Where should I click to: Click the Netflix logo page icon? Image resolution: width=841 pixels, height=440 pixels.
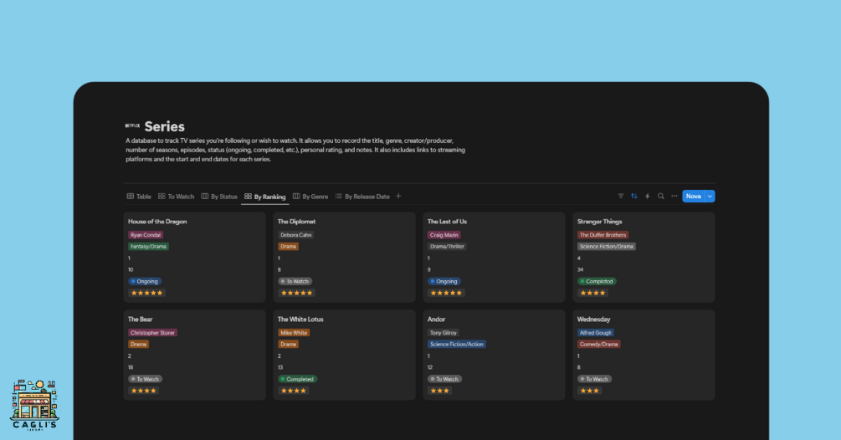132,126
